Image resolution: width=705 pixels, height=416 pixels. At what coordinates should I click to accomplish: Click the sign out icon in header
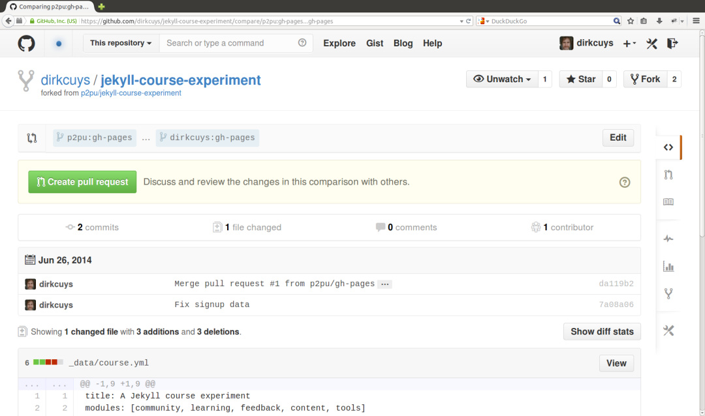[x=672, y=43]
